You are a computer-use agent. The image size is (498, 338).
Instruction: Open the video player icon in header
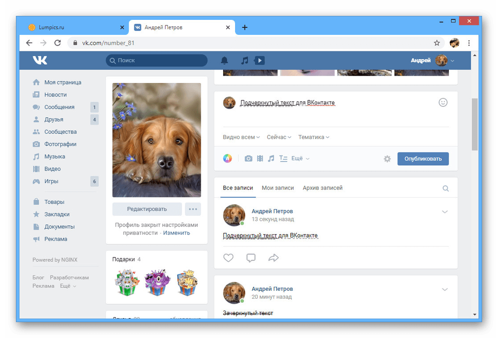coord(259,60)
